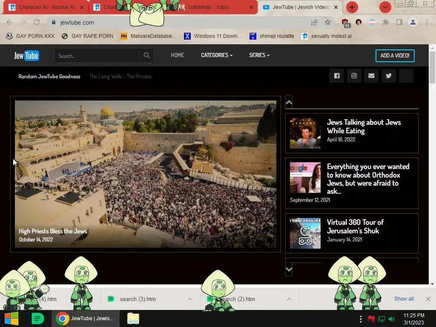436x327 pixels.
Task: Open the Windows Start menu
Action: pyautogui.click(x=11, y=318)
